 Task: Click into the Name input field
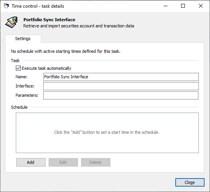[121, 77]
